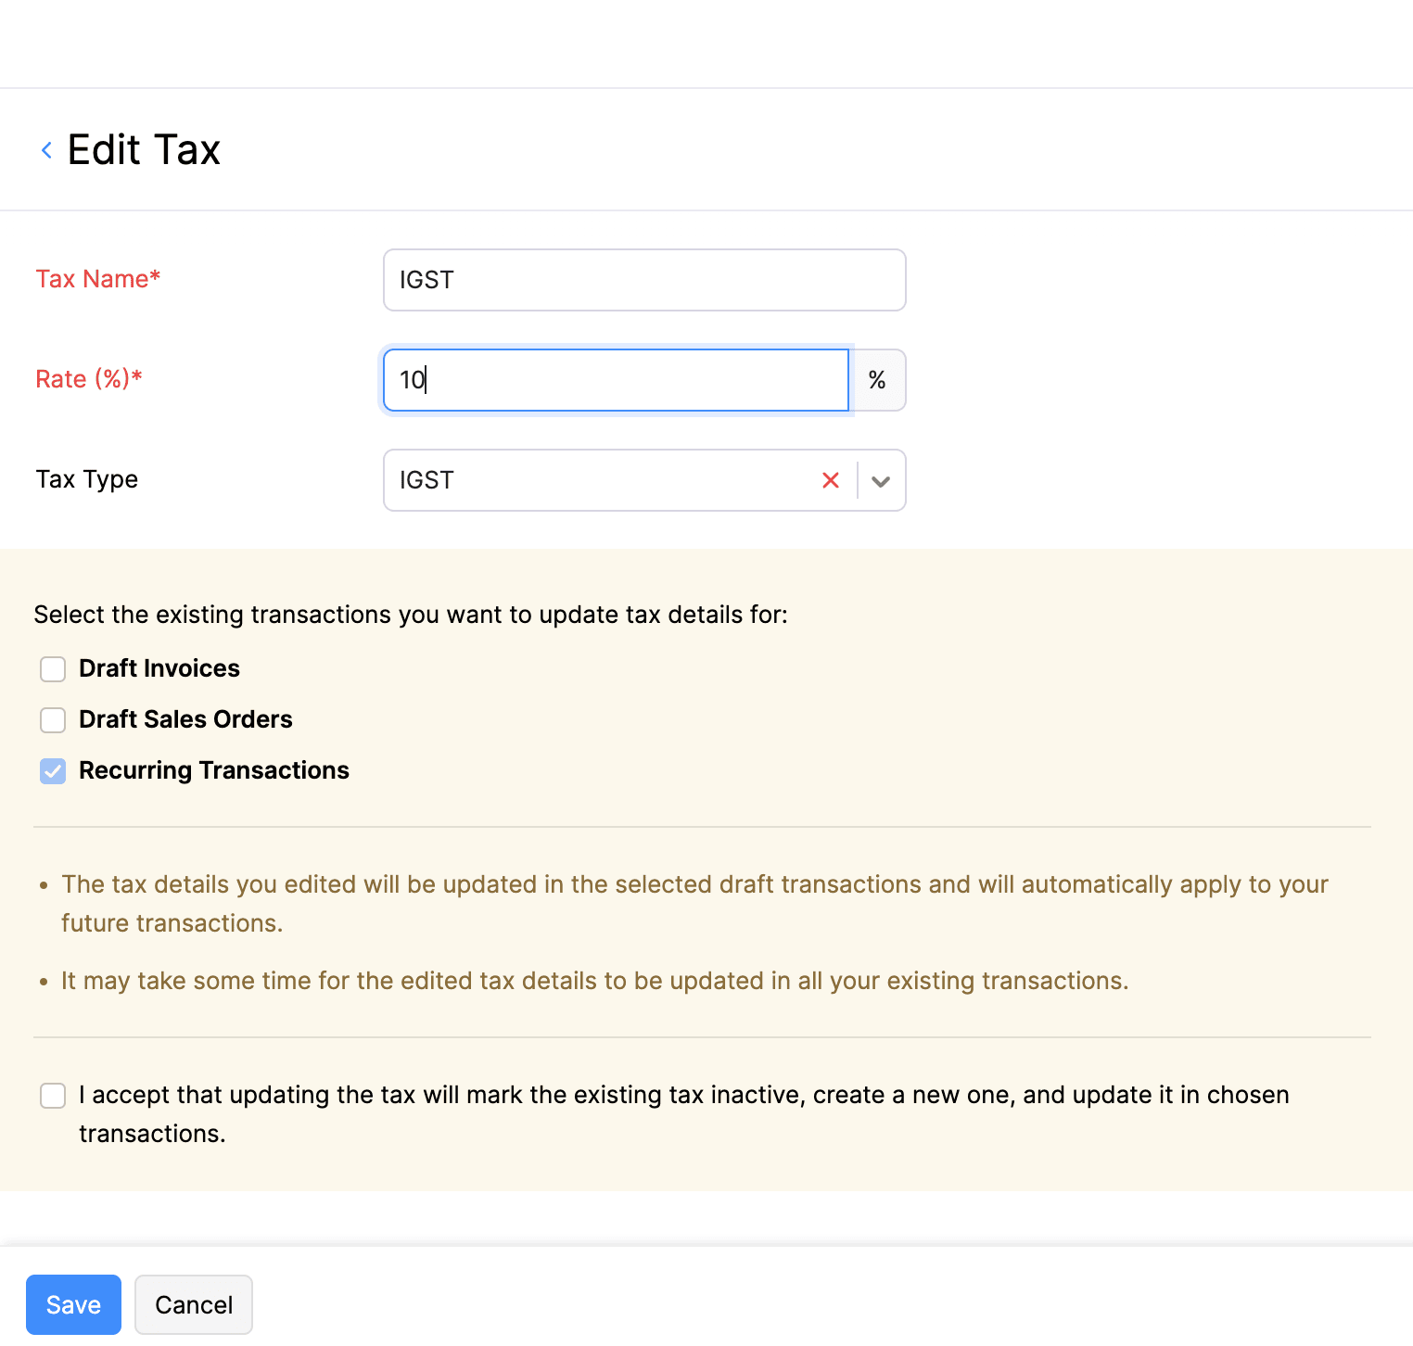The height and width of the screenshot is (1346, 1413).
Task: Save the edited tax
Action: coord(73,1304)
